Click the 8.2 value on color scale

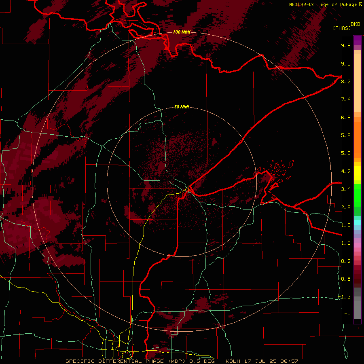click(346, 81)
